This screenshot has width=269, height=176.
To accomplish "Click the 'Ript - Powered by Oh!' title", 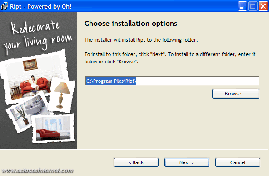I will click(x=41, y=6).
